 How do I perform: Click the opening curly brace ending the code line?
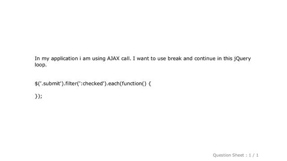pos(150,84)
